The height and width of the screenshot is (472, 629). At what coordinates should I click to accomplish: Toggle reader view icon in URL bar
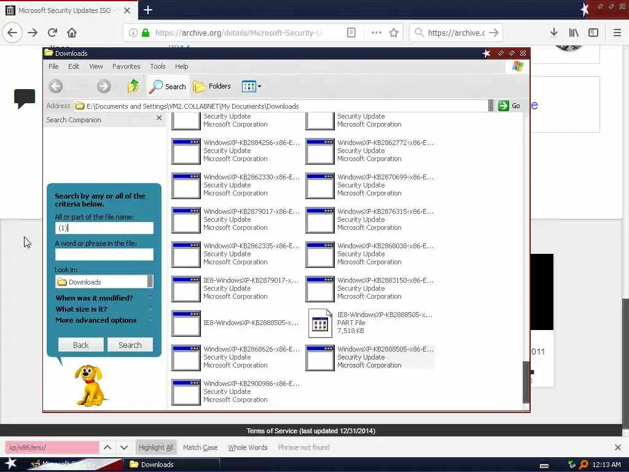[x=351, y=33]
